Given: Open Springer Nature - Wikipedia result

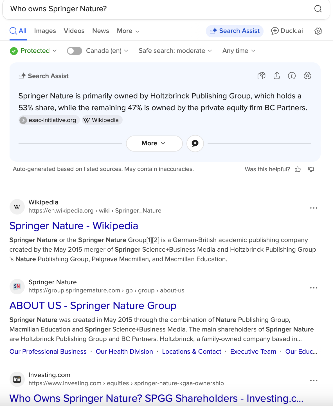Looking at the screenshot, I should 74,226.
